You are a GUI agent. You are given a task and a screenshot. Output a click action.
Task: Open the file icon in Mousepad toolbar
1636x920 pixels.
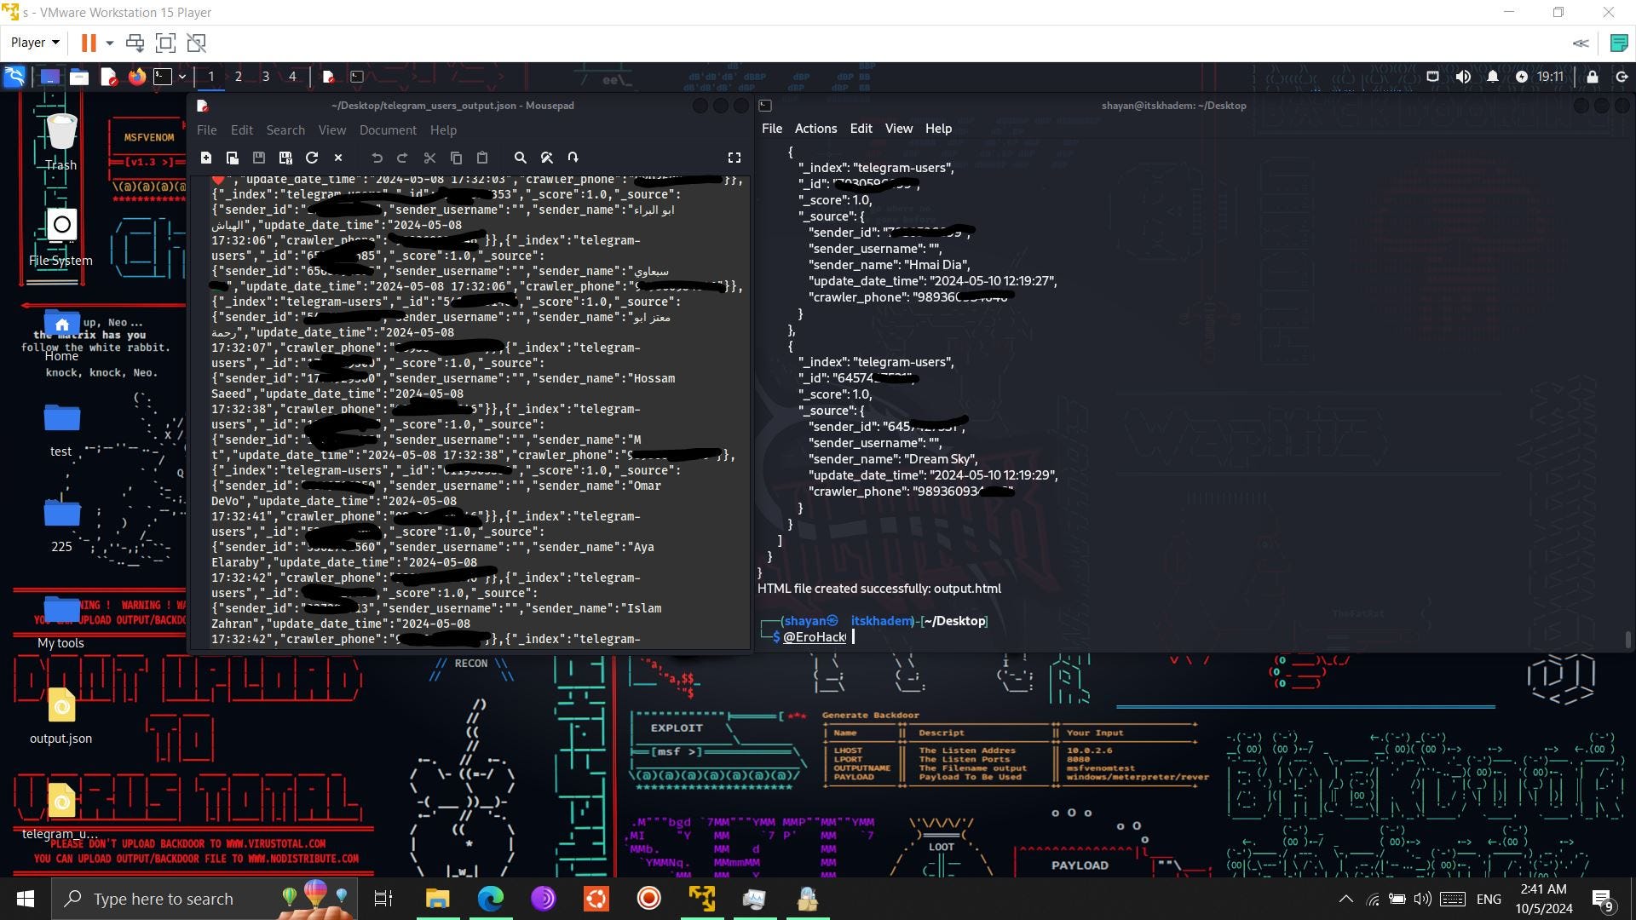click(x=233, y=158)
